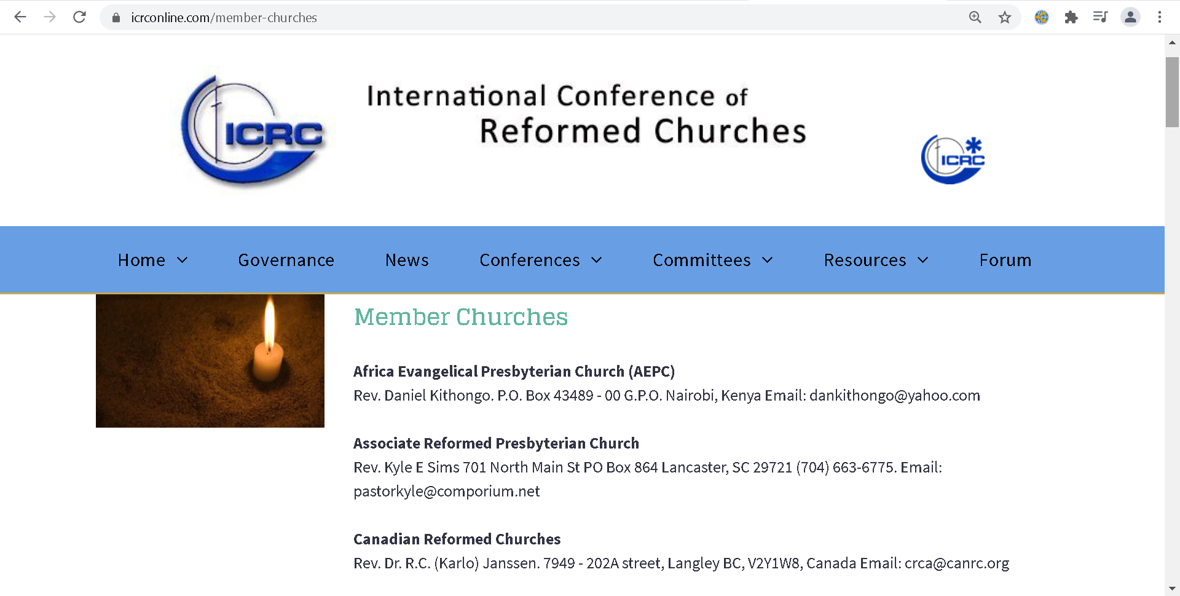The height and width of the screenshot is (596, 1180).
Task: Bookmark this page with the star icon
Action: 1005,17
